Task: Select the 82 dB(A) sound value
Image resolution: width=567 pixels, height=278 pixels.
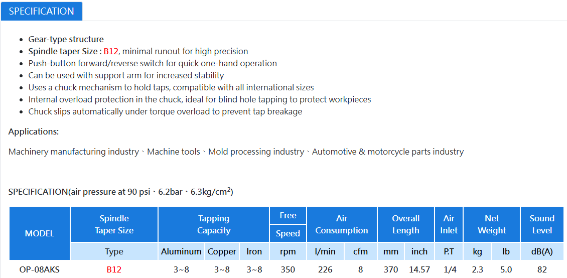Action: 542,269
